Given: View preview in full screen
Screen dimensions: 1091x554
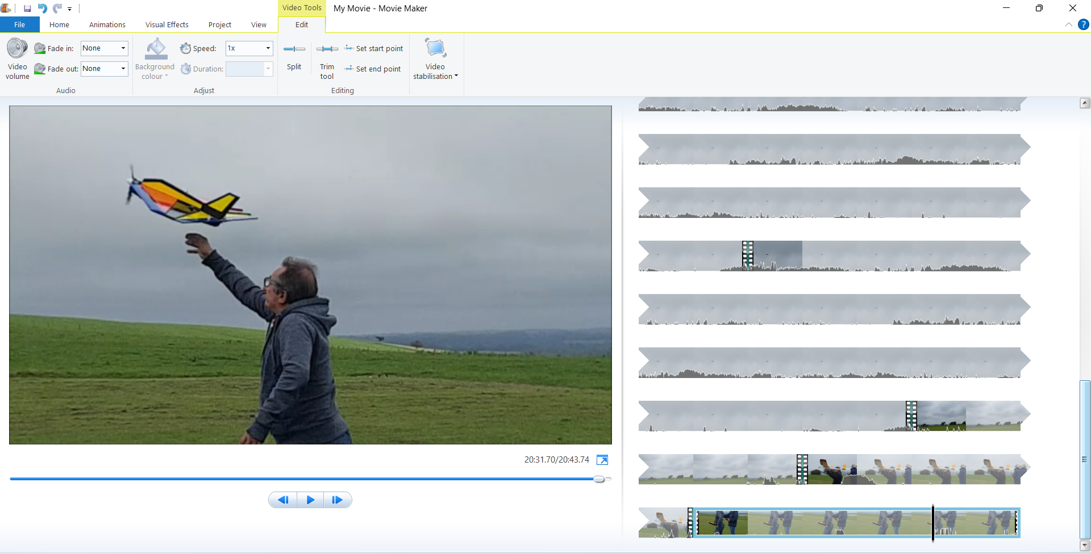Looking at the screenshot, I should pyautogui.click(x=602, y=460).
